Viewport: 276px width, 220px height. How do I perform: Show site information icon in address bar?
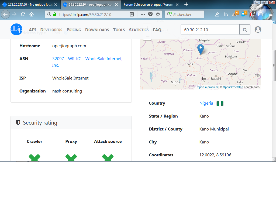[x=49, y=15]
